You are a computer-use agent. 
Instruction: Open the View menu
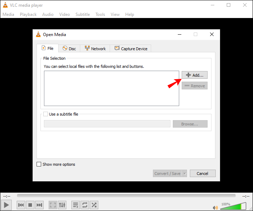(115, 14)
